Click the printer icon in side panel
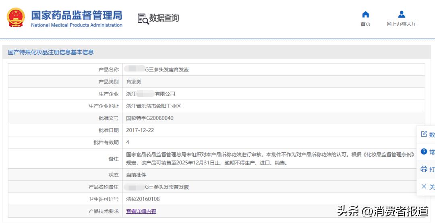 (424, 169)
